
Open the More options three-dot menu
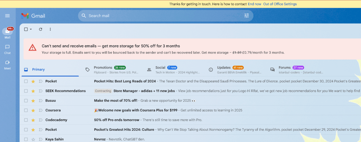pyautogui.click(x=50, y=29)
